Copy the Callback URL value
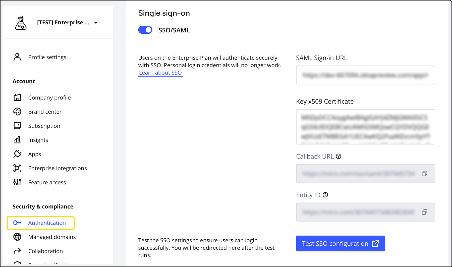 [424, 174]
